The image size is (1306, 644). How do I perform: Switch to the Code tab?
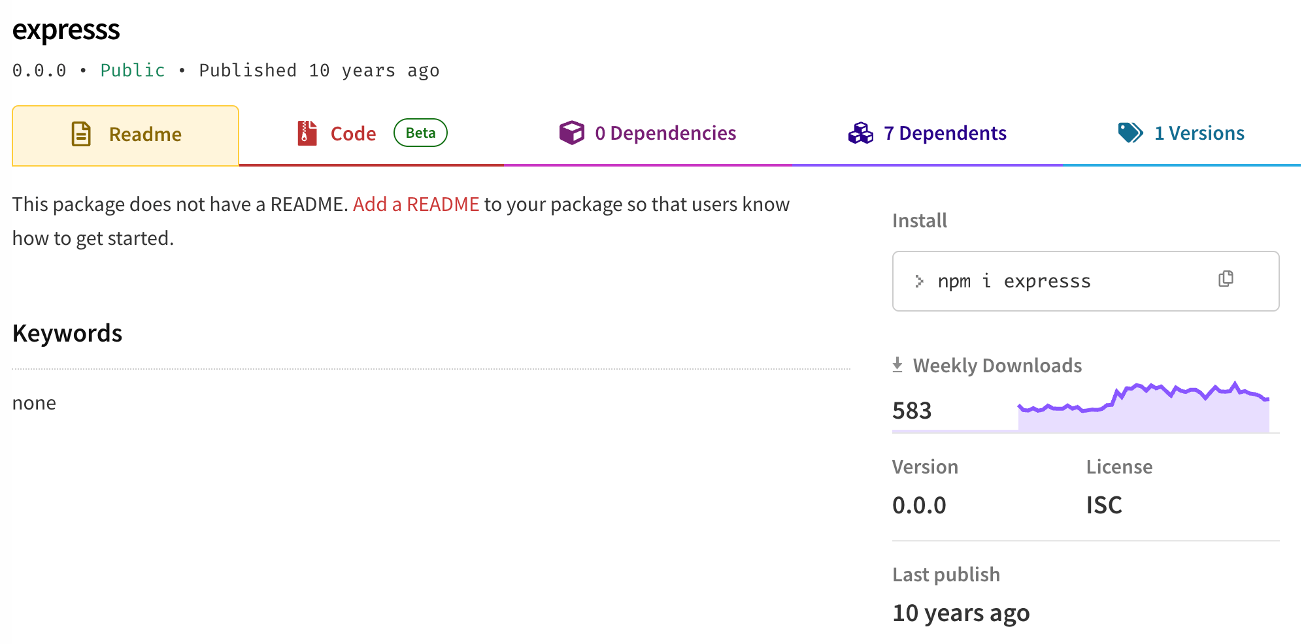(x=371, y=134)
